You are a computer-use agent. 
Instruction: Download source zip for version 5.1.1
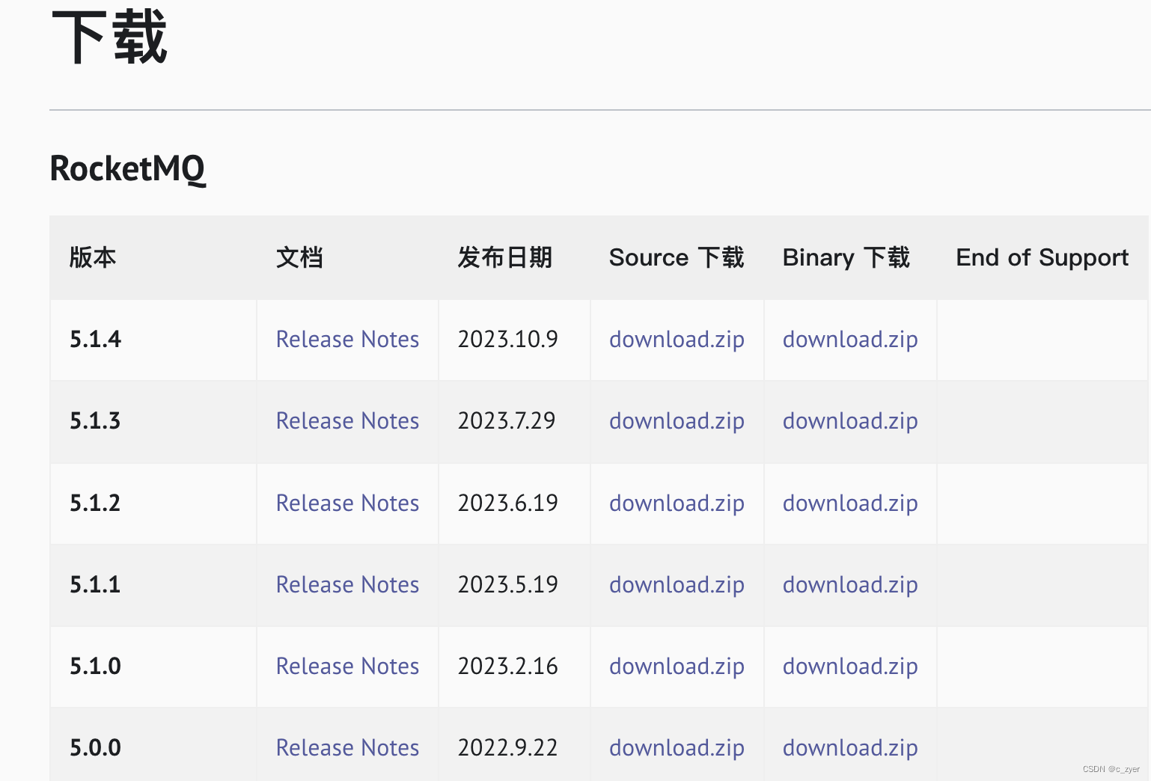677,585
